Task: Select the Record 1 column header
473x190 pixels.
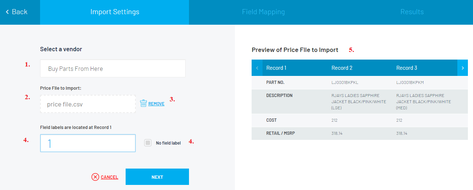Action: click(x=276, y=68)
